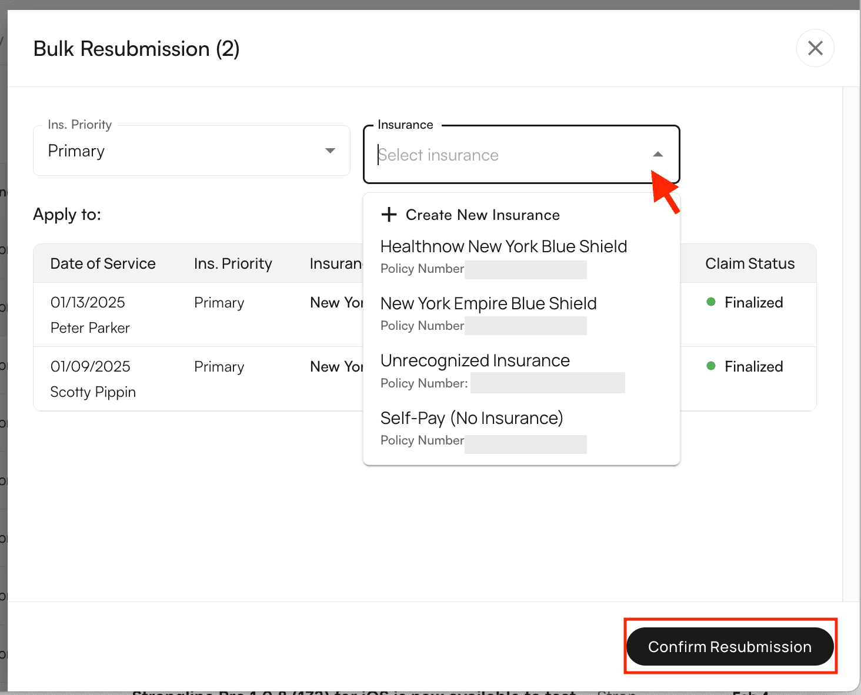The height and width of the screenshot is (695, 861).
Task: Click patient name Peter Parker
Action: (90, 328)
